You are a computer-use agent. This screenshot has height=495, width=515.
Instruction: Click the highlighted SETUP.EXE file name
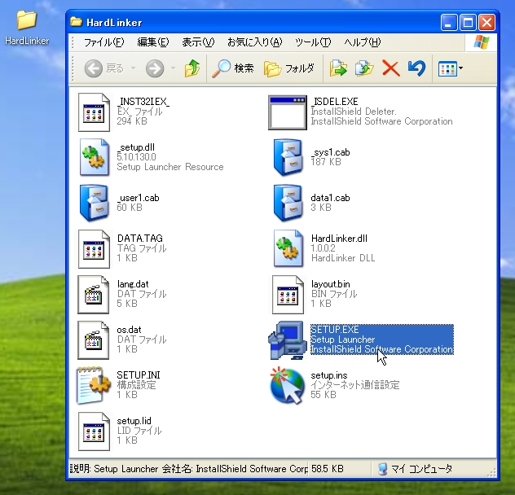click(x=334, y=329)
